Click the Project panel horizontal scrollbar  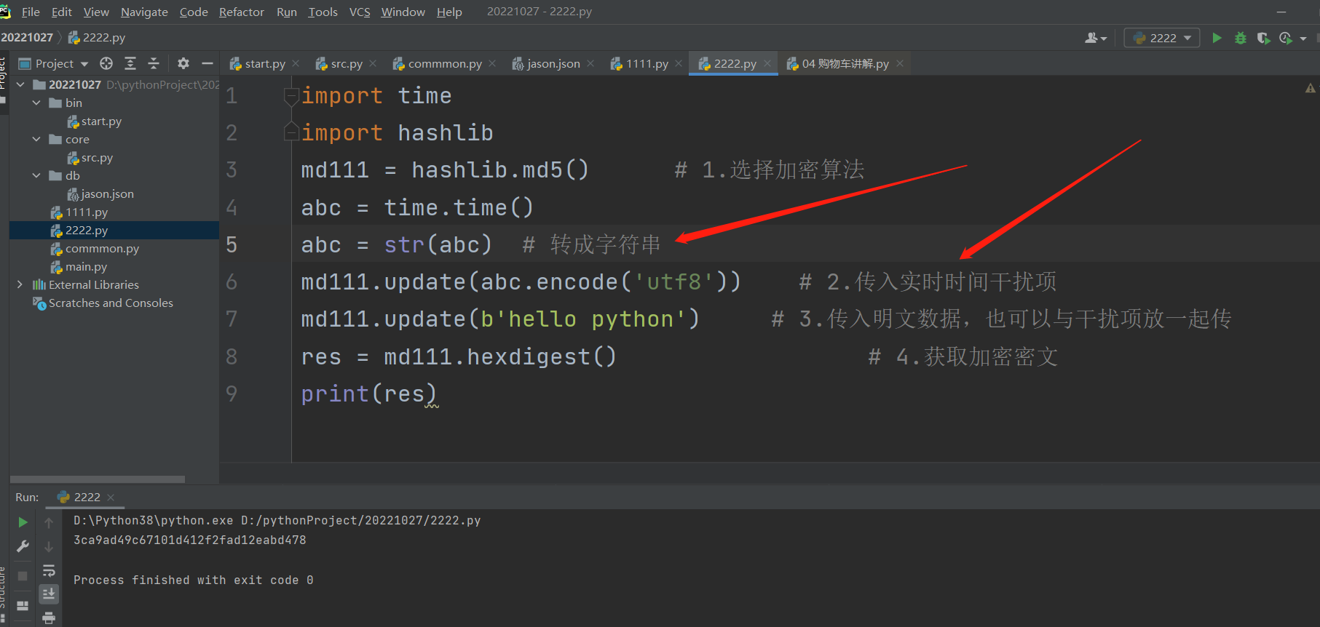(x=97, y=479)
